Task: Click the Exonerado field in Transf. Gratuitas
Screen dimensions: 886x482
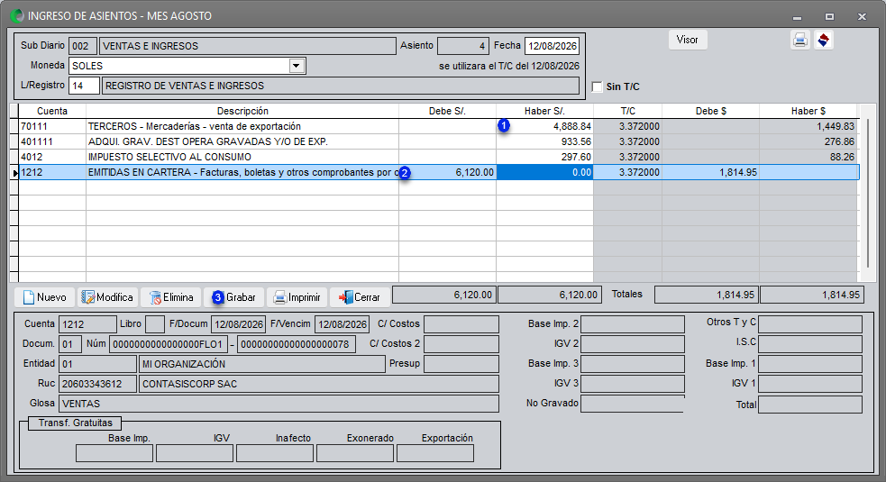Action: (355, 453)
